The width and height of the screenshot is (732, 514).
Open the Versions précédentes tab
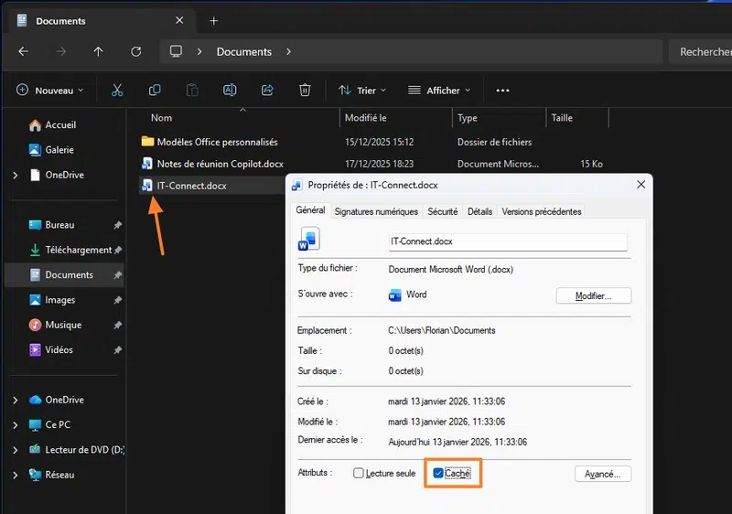(x=541, y=211)
